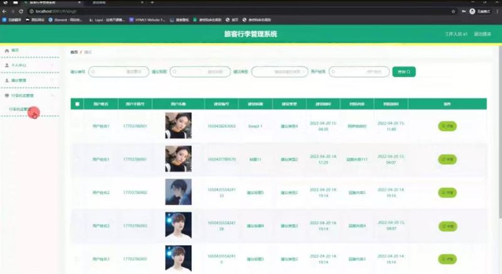
Task: Click the person icon beside 个人中心
Action: (7, 65)
